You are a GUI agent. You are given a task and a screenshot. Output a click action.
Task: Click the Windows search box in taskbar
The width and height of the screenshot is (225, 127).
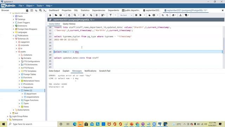point(32,124)
